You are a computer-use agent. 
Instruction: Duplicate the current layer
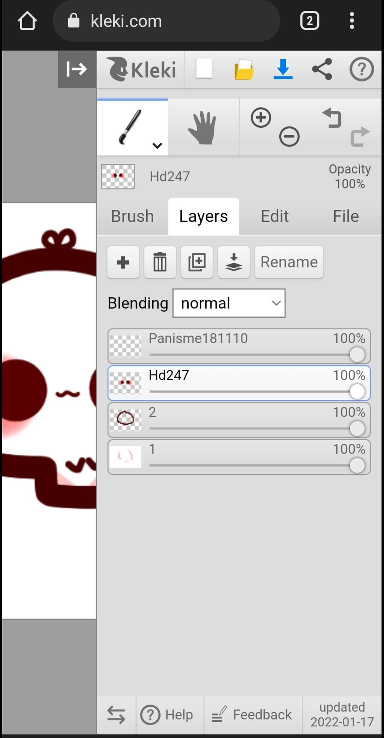[x=197, y=262]
